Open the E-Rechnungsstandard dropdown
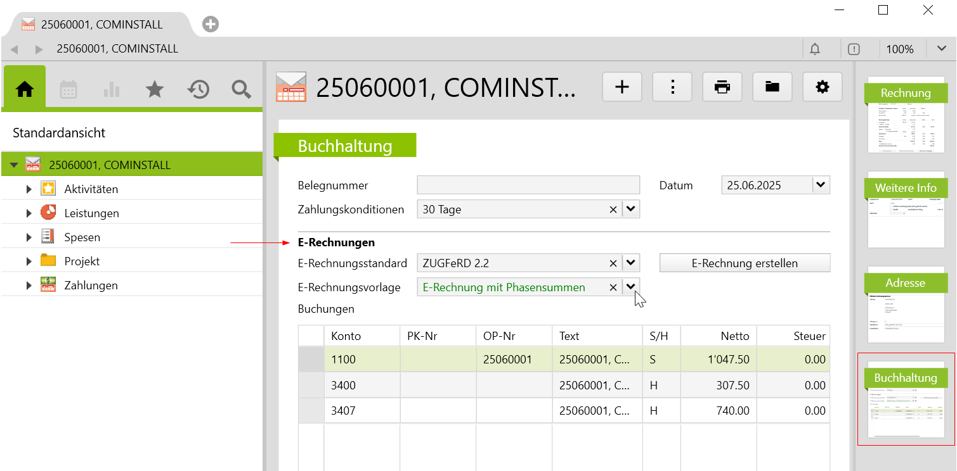957x471 pixels. tap(630, 263)
